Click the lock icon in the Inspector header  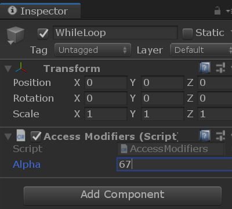point(217,10)
